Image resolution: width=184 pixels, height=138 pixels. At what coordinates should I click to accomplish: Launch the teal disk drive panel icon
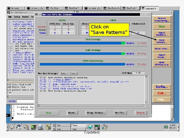click(x=90, y=127)
